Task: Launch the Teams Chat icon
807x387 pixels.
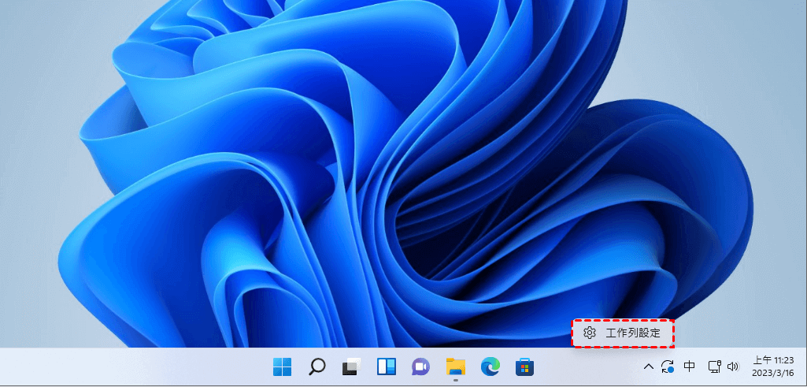Action: [420, 367]
